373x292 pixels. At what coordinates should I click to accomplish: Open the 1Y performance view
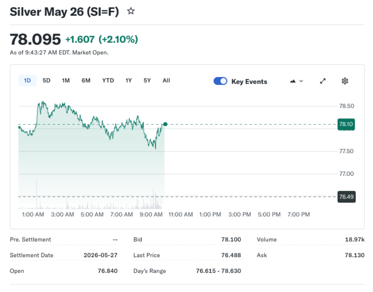[x=128, y=80]
